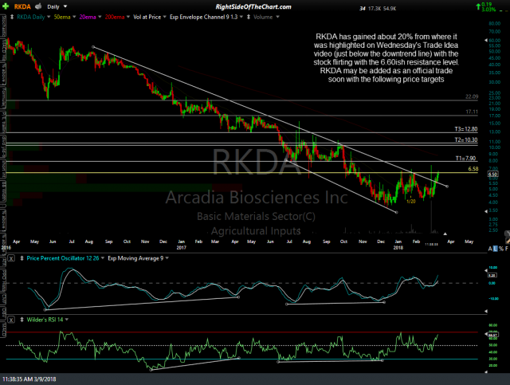Select the 22.09 horizontal line label
Image resolution: width=510 pixels, height=385 pixels.
pyautogui.click(x=472, y=96)
